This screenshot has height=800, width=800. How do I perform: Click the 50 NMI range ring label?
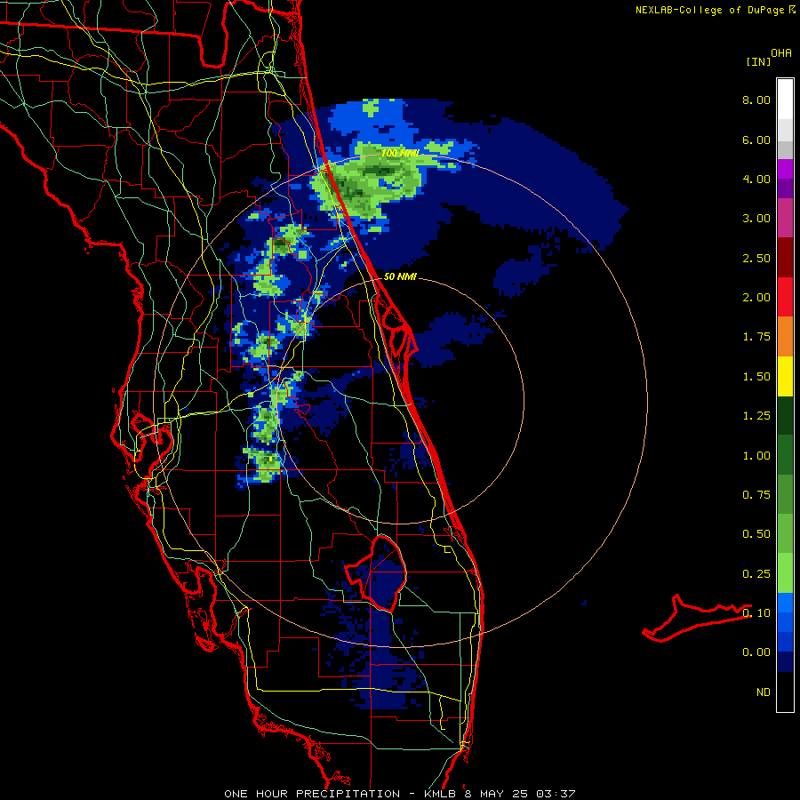[400, 276]
